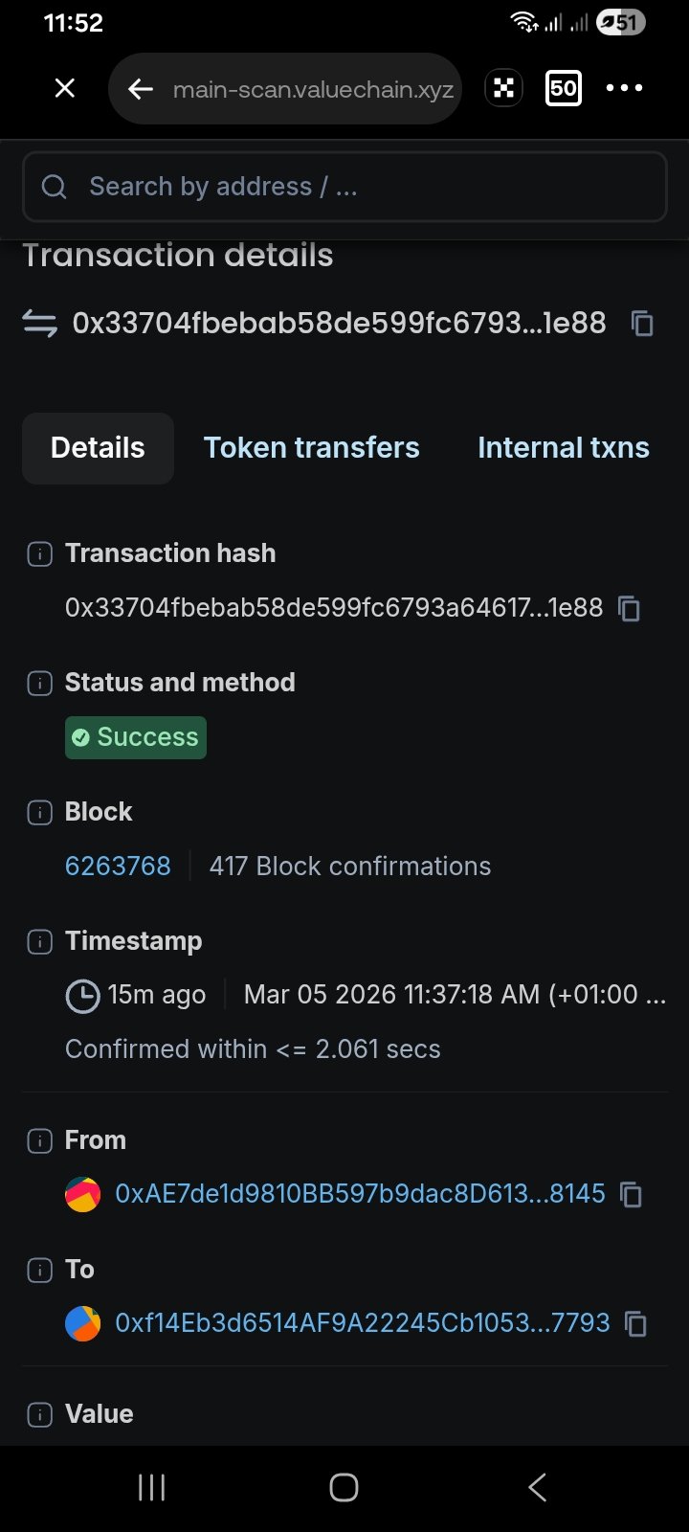Show info for the Timestamp field
This screenshot has width=689, height=1532.
click(x=39, y=941)
